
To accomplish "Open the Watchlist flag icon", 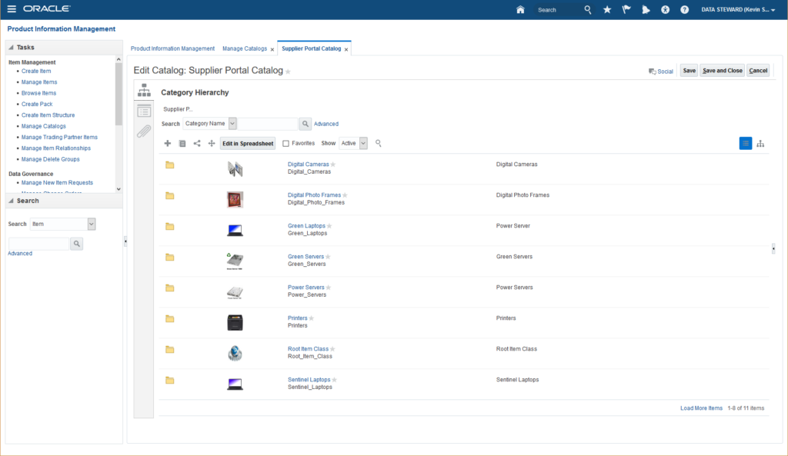I will 626,9.
